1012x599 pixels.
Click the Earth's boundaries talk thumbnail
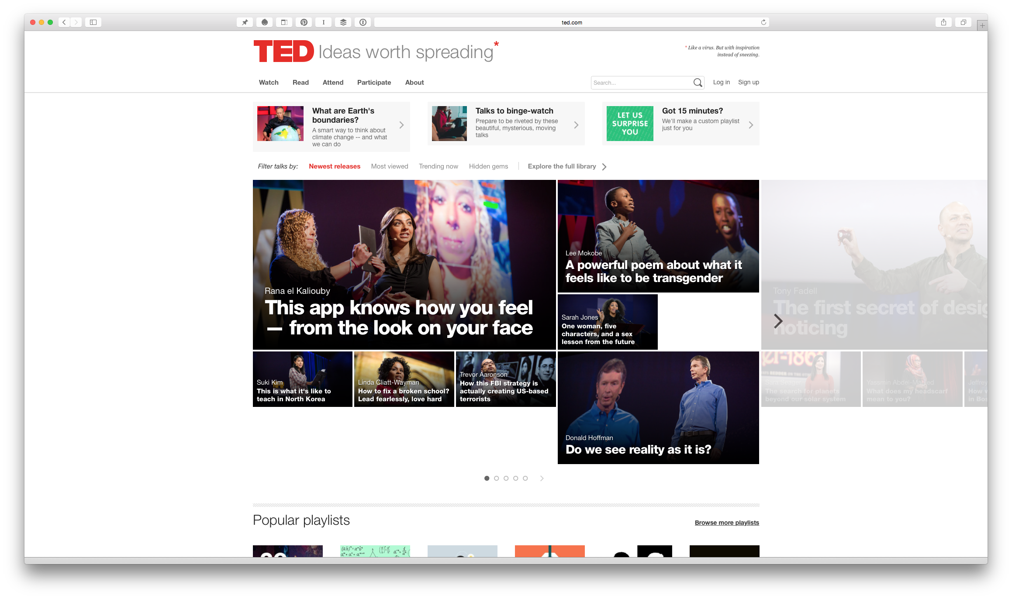280,124
